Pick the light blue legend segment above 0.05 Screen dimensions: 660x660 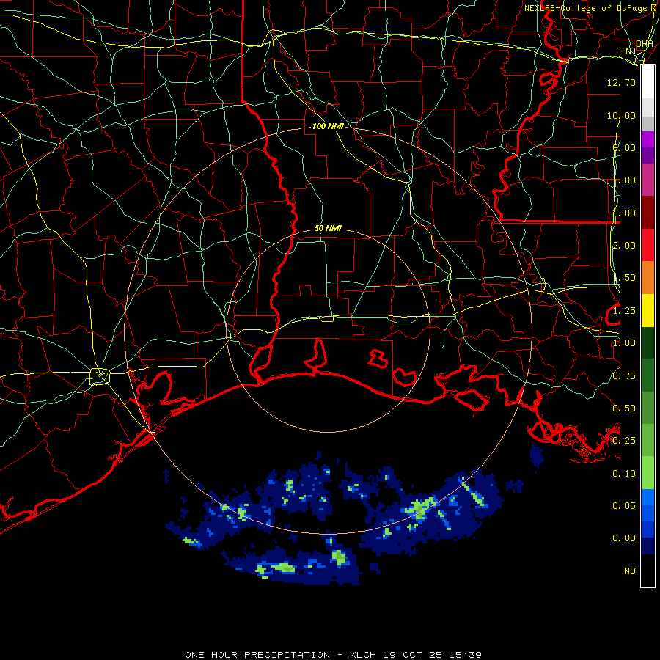(648, 497)
